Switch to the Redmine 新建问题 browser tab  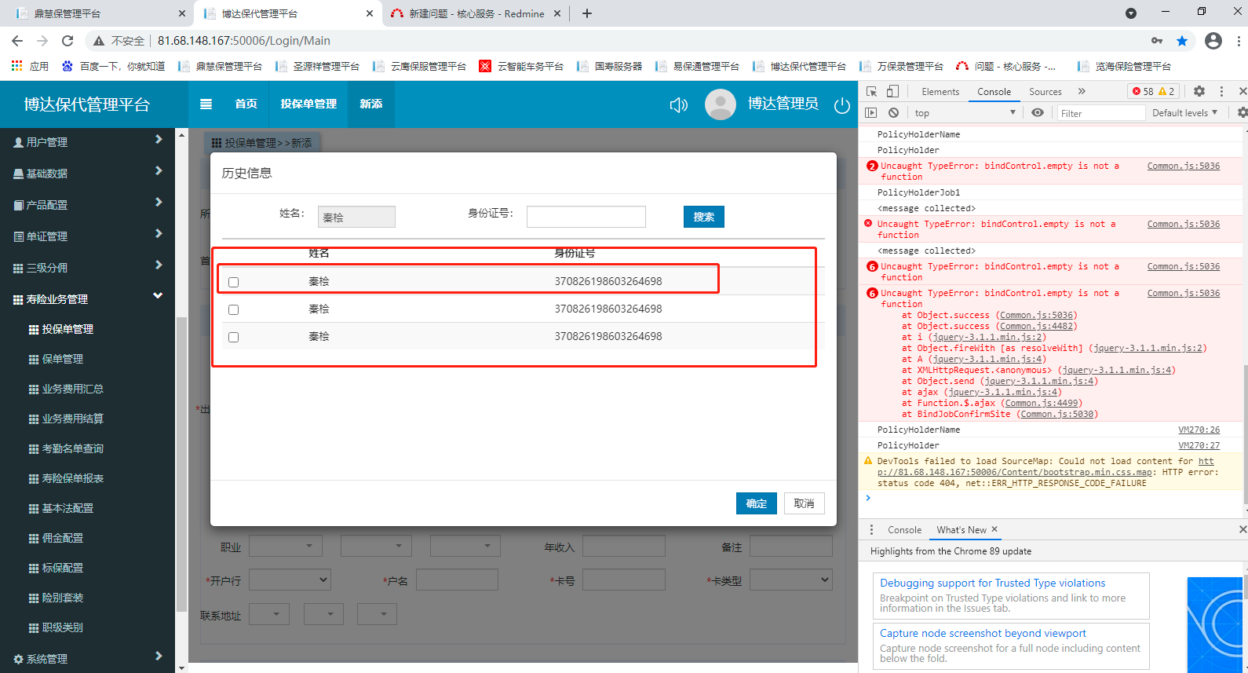[476, 13]
